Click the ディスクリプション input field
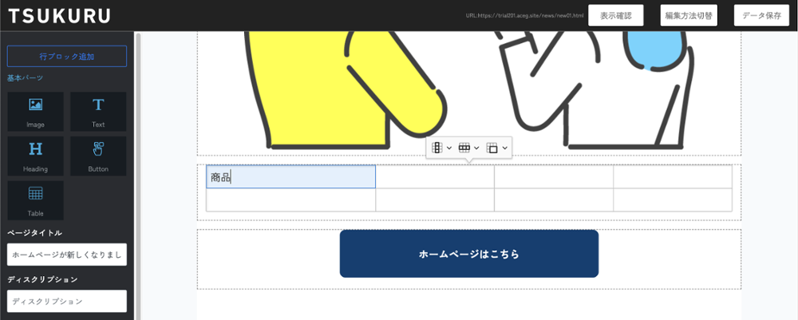 [x=67, y=301]
